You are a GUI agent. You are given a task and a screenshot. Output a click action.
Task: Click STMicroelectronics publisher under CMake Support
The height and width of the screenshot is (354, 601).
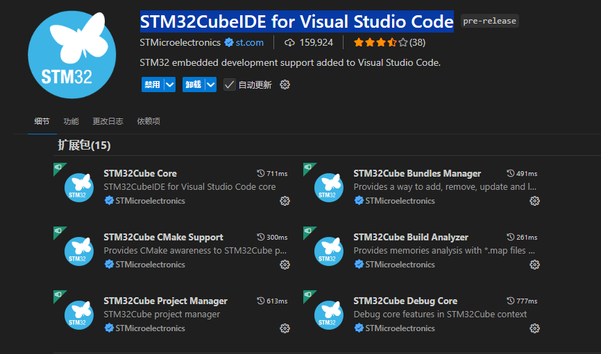coord(150,265)
